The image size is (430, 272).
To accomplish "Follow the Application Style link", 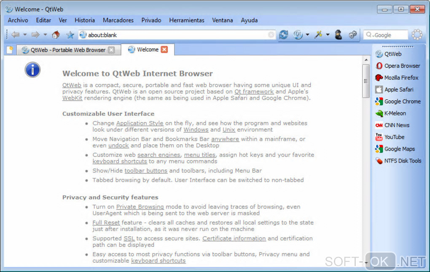I will (x=140, y=123).
